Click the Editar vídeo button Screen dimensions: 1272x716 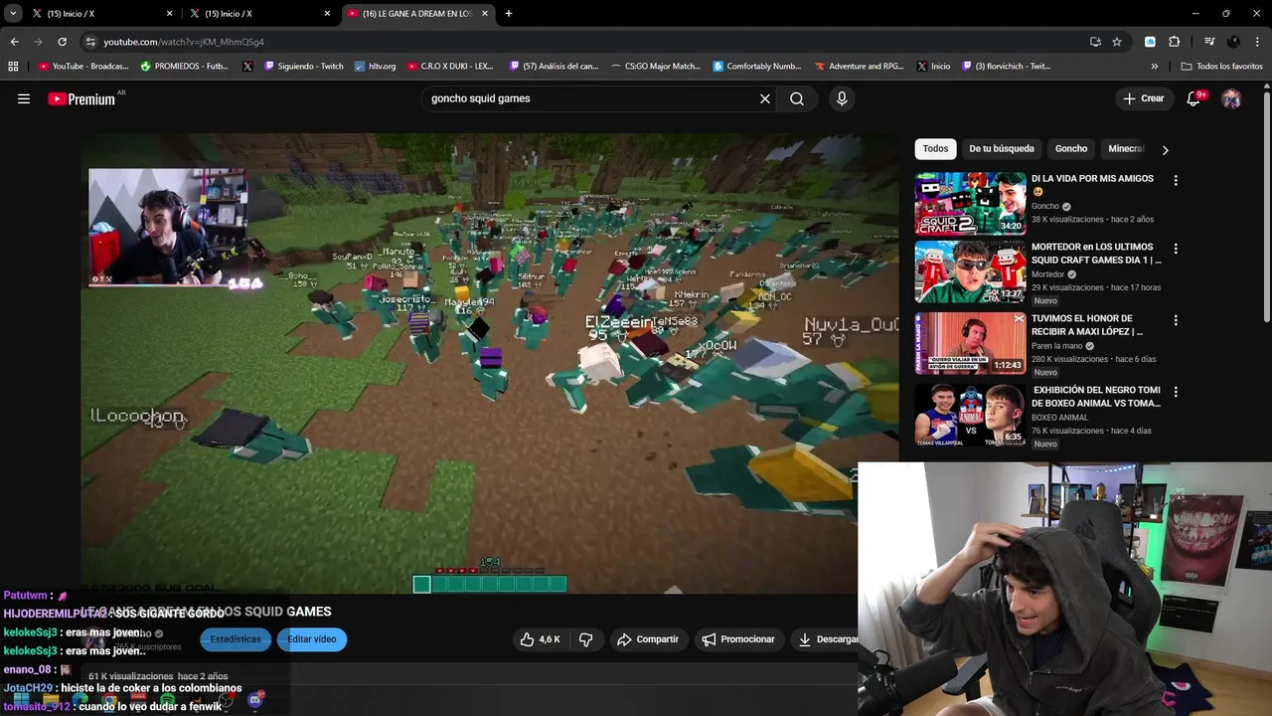[312, 639]
